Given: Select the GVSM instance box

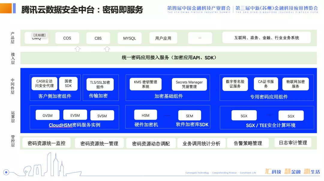Looking at the screenshot, I should tap(47, 115).
